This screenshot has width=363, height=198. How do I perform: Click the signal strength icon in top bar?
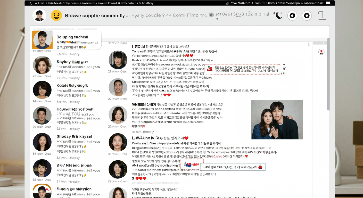coord(227,3)
